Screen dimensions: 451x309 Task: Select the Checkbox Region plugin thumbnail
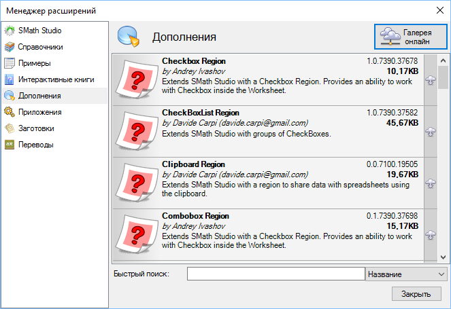(x=135, y=81)
